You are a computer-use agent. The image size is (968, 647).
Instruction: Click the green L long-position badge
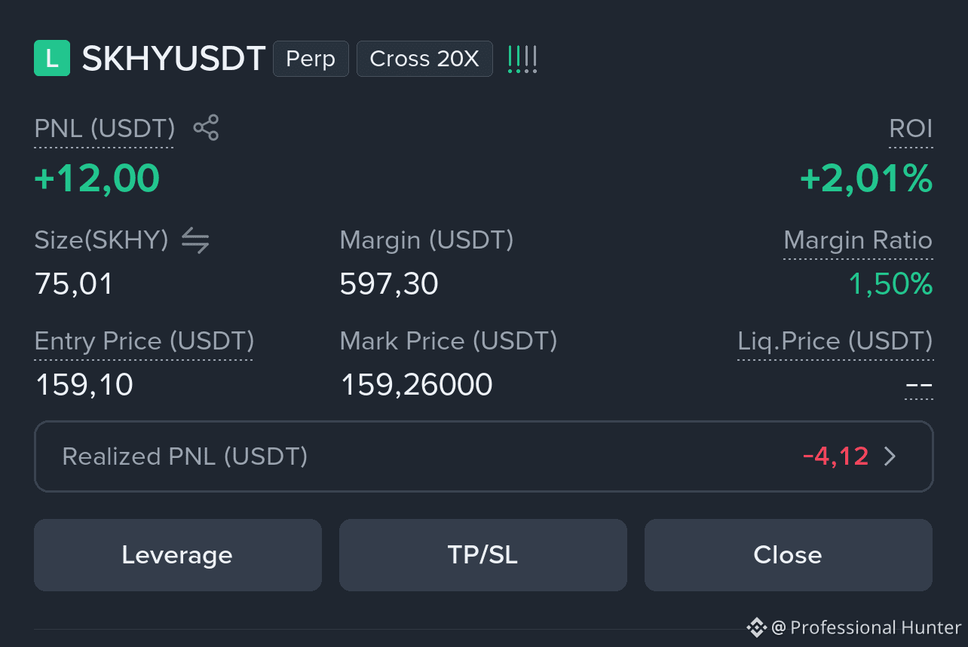point(52,59)
